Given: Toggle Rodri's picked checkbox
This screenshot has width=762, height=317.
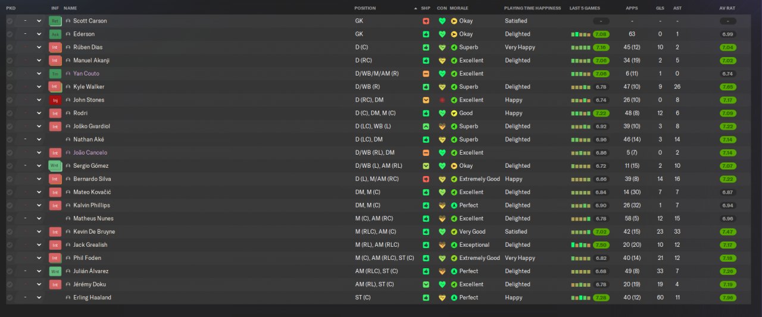Looking at the screenshot, I should click(x=10, y=113).
